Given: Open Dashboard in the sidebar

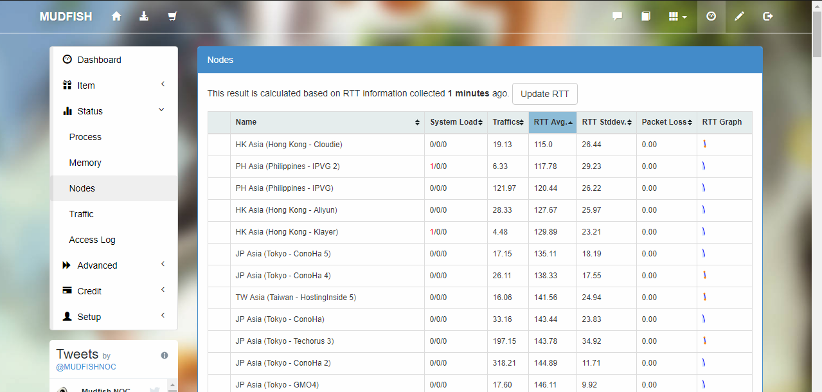Looking at the screenshot, I should [x=114, y=60].
